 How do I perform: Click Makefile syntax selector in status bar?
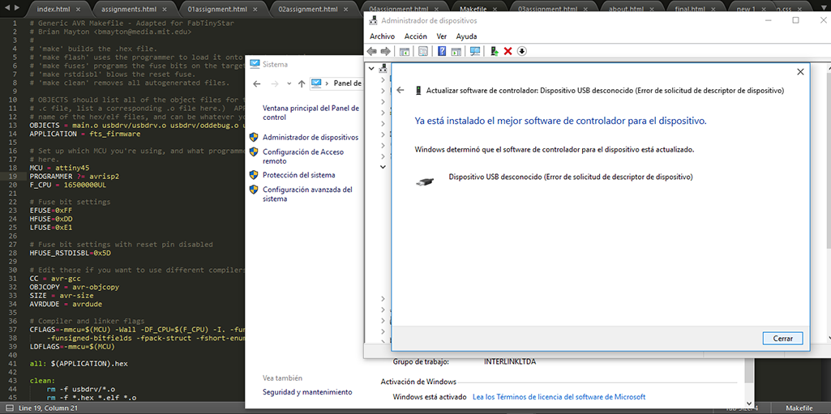799,408
